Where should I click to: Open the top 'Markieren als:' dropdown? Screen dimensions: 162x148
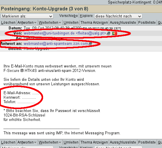point(27,16)
